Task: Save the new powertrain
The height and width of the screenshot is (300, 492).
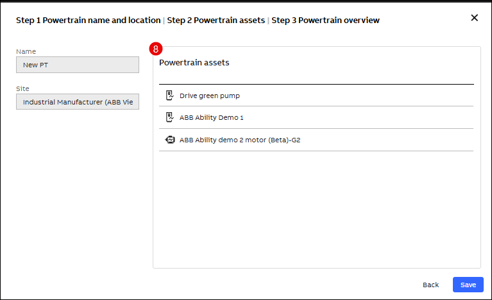Action: pyautogui.click(x=468, y=285)
